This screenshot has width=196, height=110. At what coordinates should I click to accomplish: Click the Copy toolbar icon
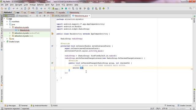click(x=25, y=9)
